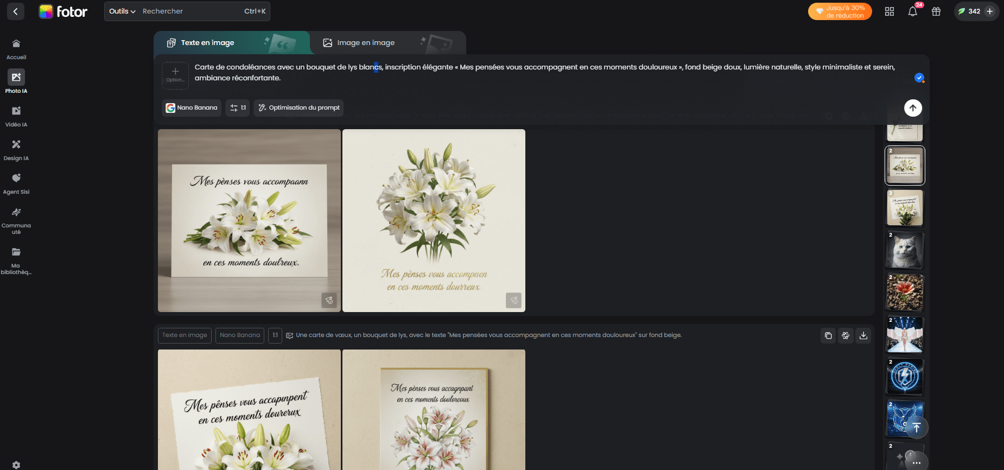Select the Texte en image tab

[x=207, y=43]
